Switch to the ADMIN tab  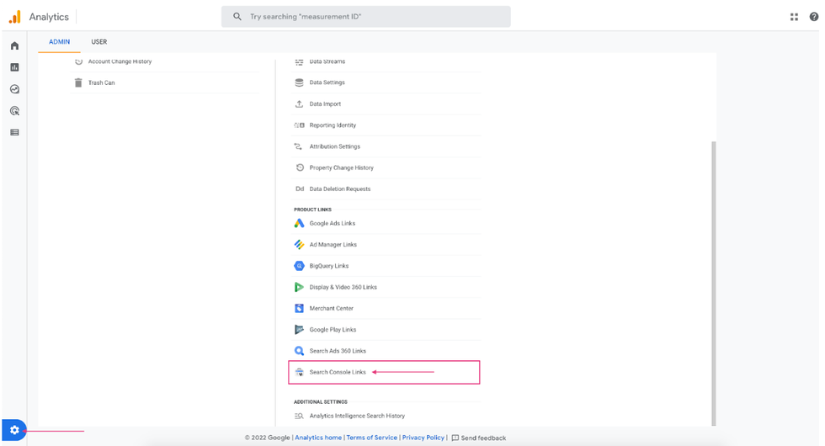pos(59,42)
